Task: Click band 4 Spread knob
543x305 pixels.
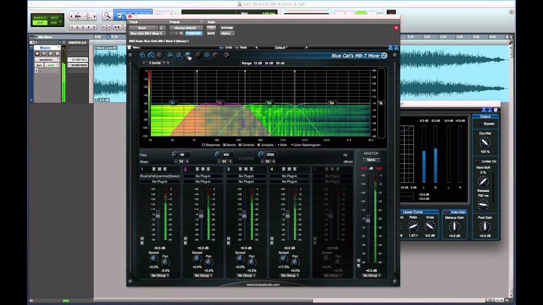Action: (x=284, y=259)
